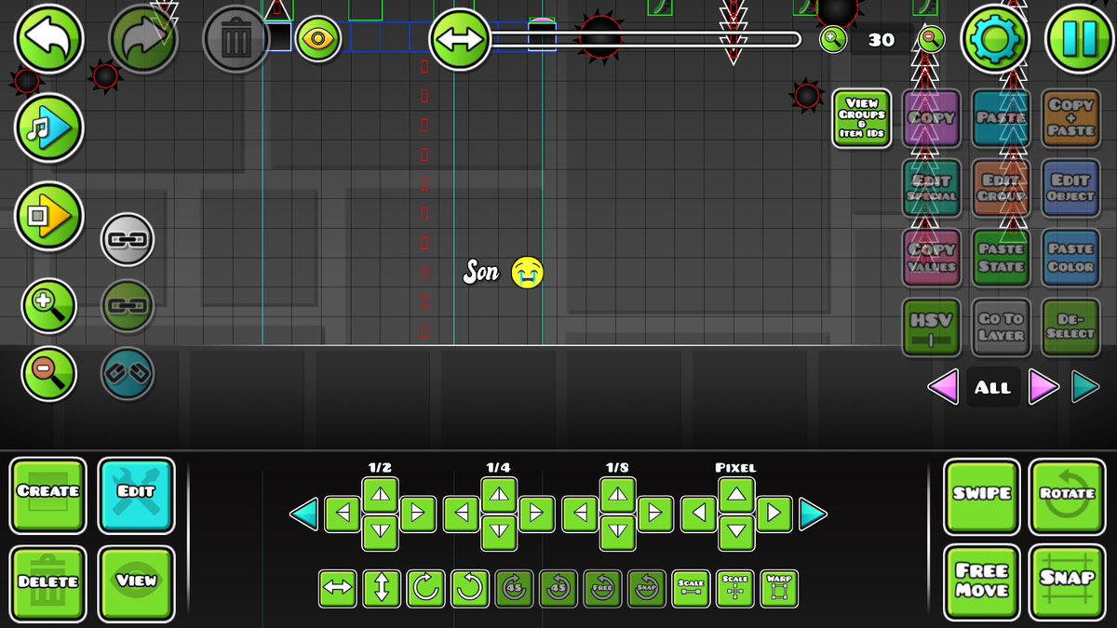Select the Son text object in the canvas
This screenshot has width=1117, height=628.
(x=482, y=273)
